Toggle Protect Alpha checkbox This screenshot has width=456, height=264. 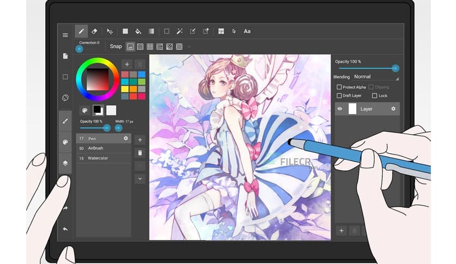(339, 87)
